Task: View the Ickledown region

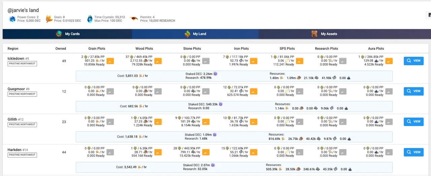Action: tap(413, 61)
